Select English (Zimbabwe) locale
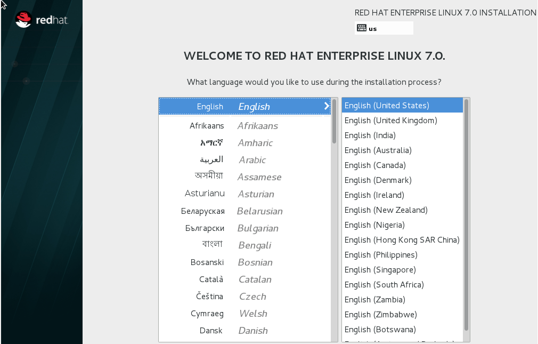 [x=402, y=315]
